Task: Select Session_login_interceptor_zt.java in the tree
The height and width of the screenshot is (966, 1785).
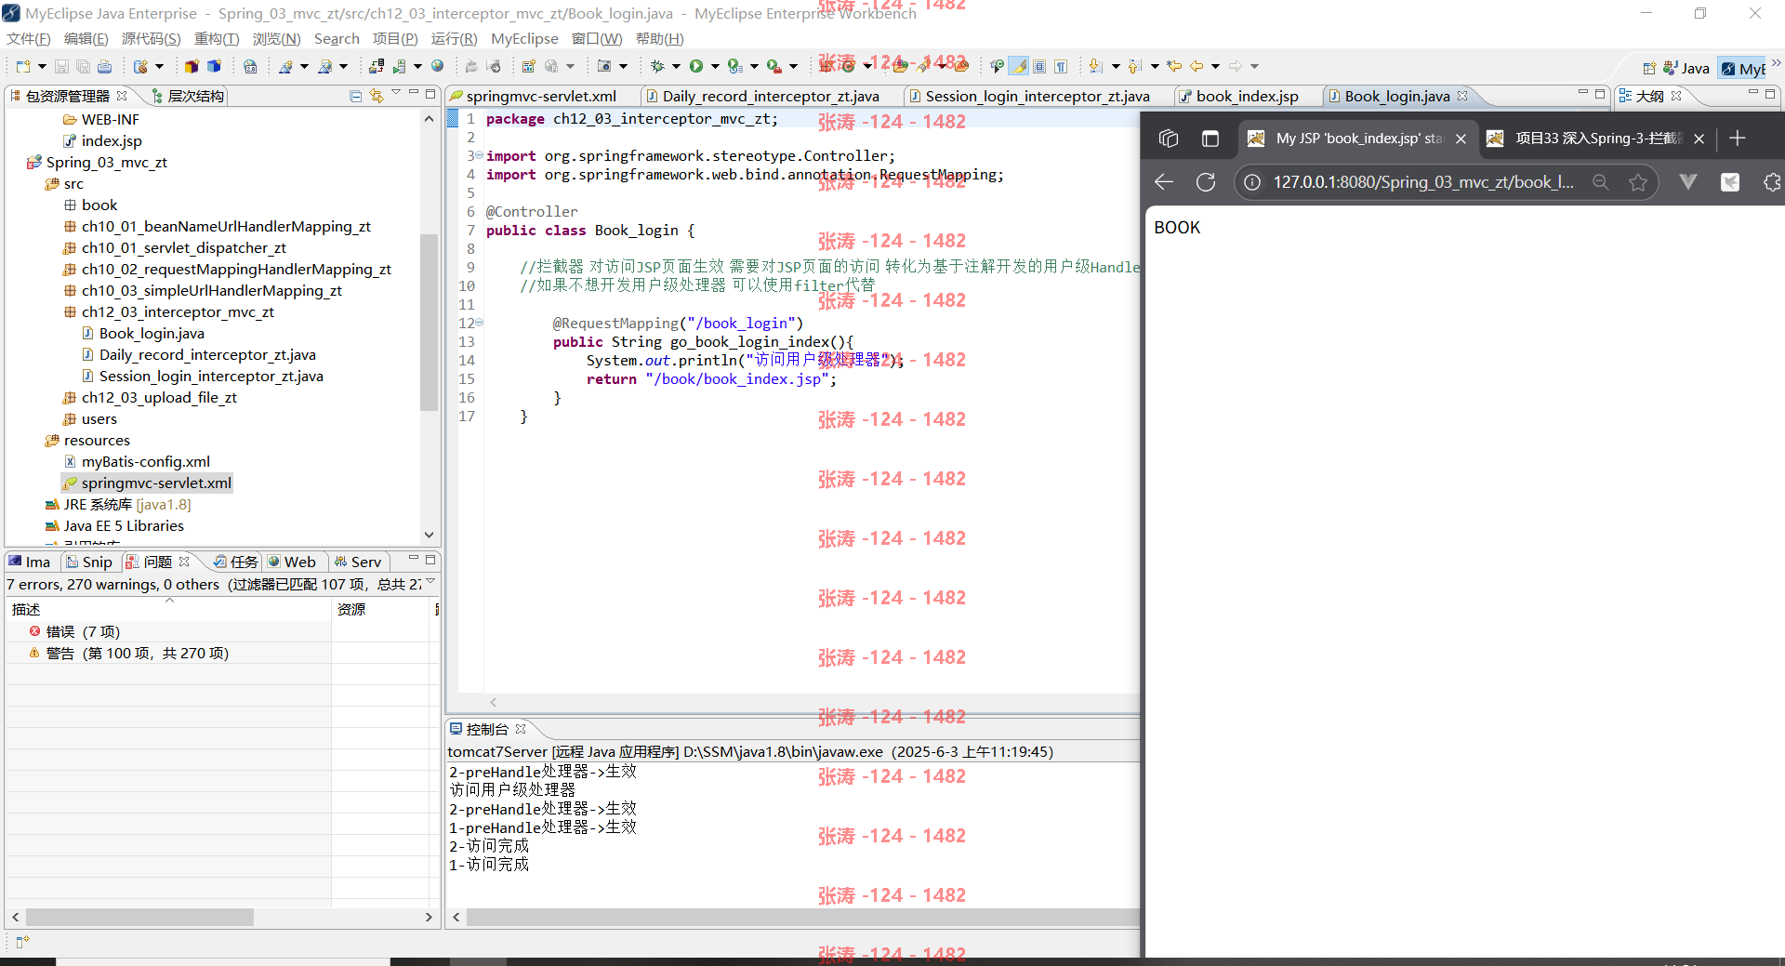Action: tap(211, 376)
